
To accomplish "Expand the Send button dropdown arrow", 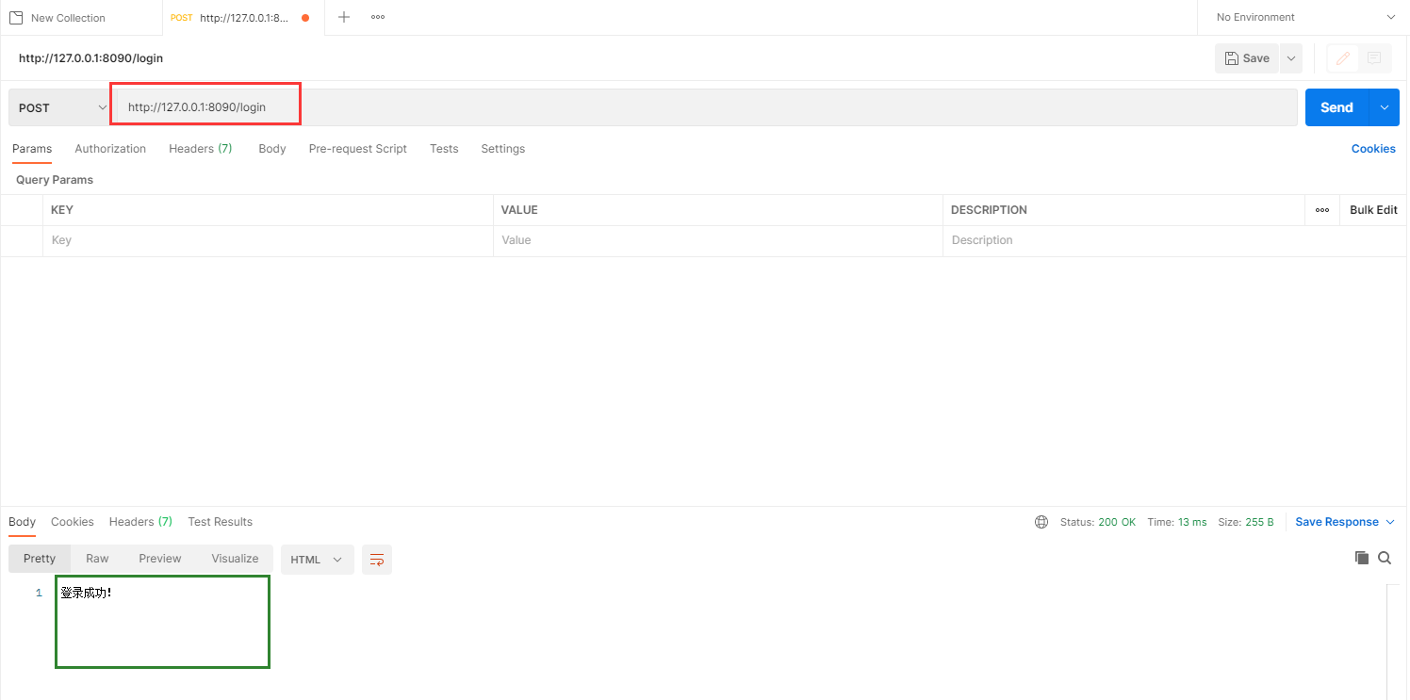I will (x=1385, y=107).
